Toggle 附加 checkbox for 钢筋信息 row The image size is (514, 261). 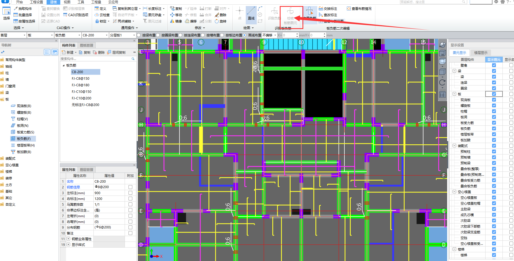[x=130, y=187]
